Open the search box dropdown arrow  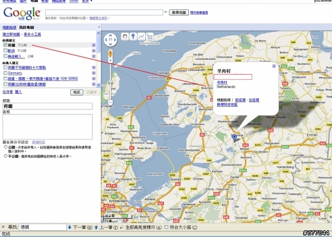(165, 12)
